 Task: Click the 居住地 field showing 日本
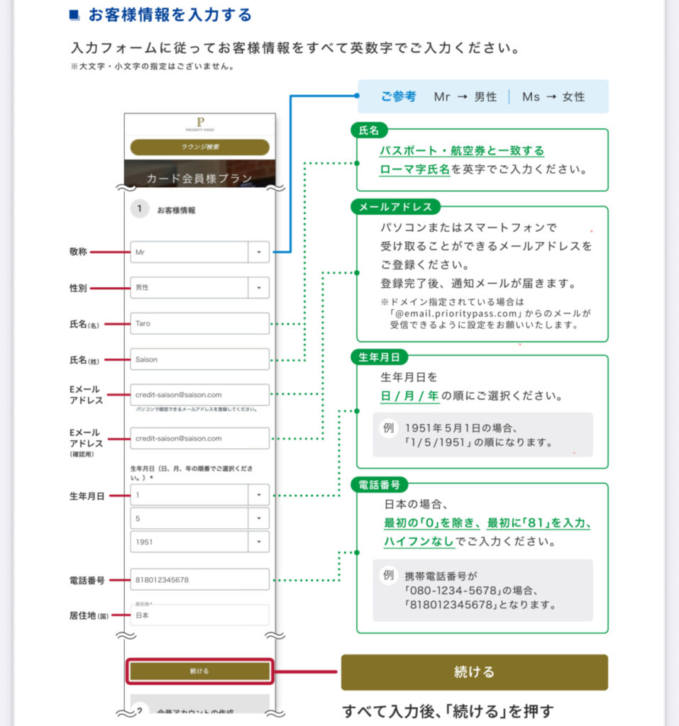pyautogui.click(x=199, y=615)
